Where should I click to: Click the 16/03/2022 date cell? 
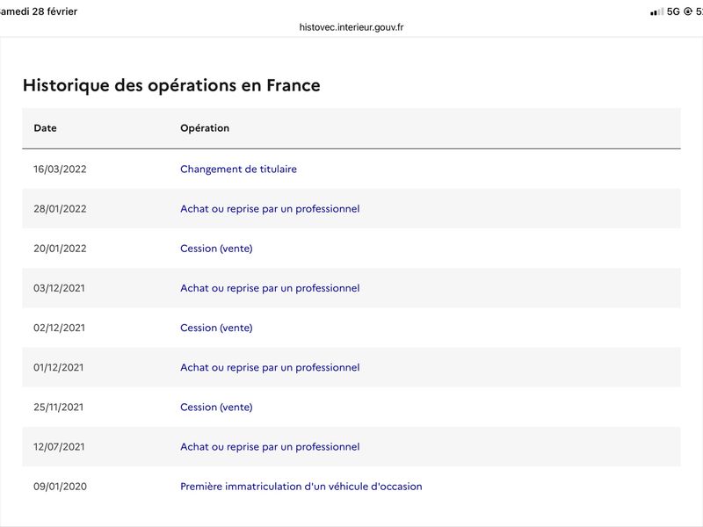60,169
